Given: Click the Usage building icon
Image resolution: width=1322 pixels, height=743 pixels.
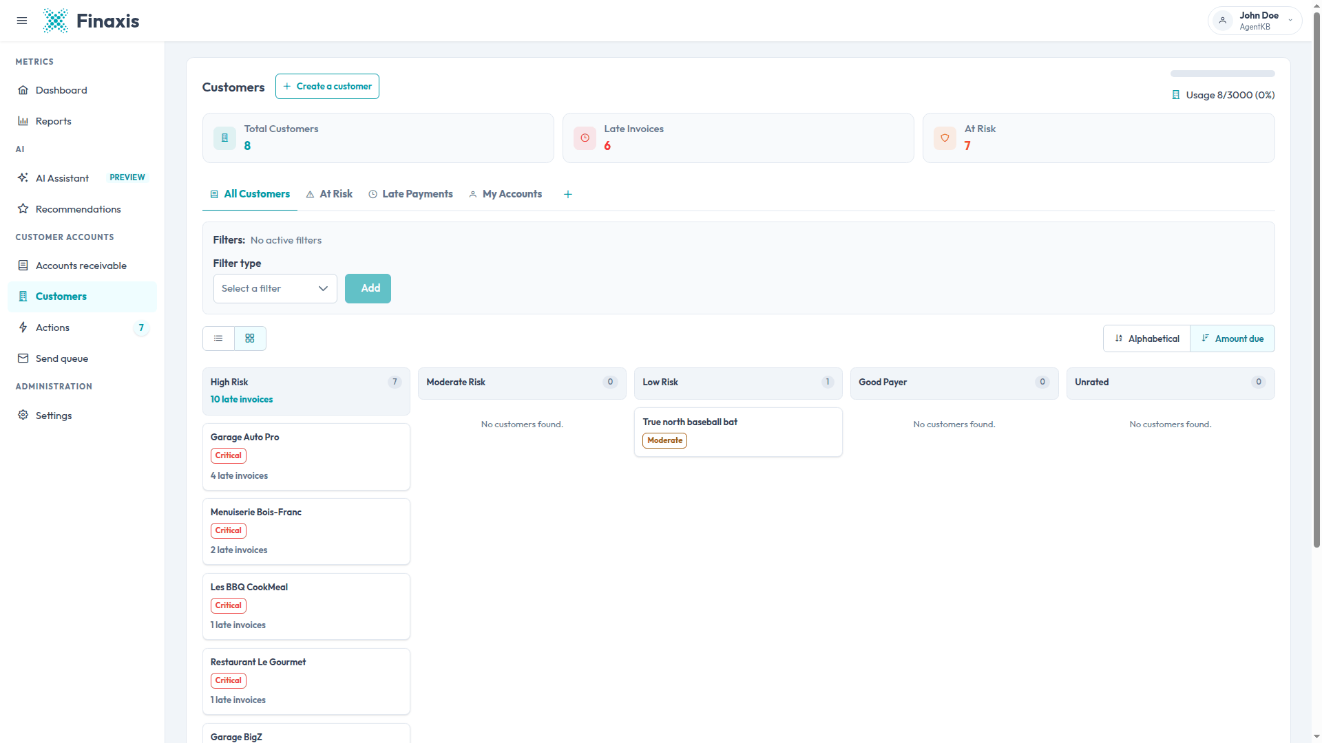Looking at the screenshot, I should click(1176, 95).
